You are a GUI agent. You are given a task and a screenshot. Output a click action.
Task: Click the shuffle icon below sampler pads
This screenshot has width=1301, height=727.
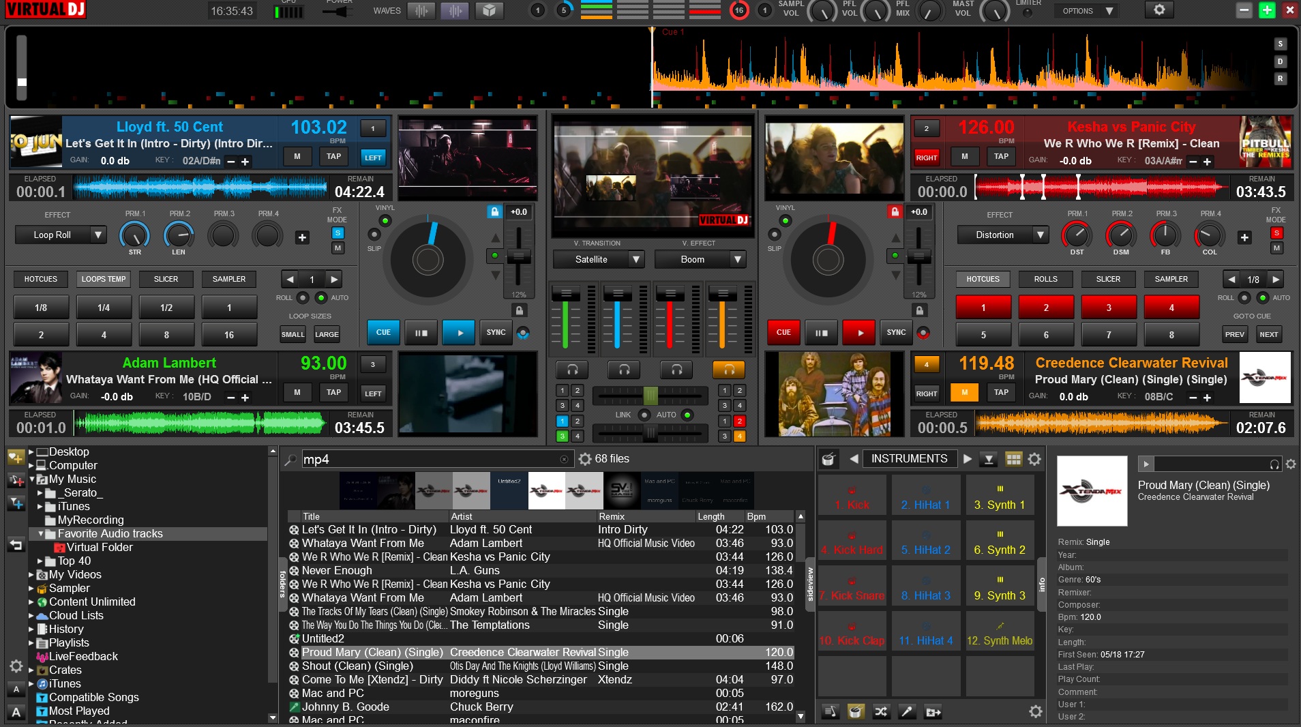point(881,712)
